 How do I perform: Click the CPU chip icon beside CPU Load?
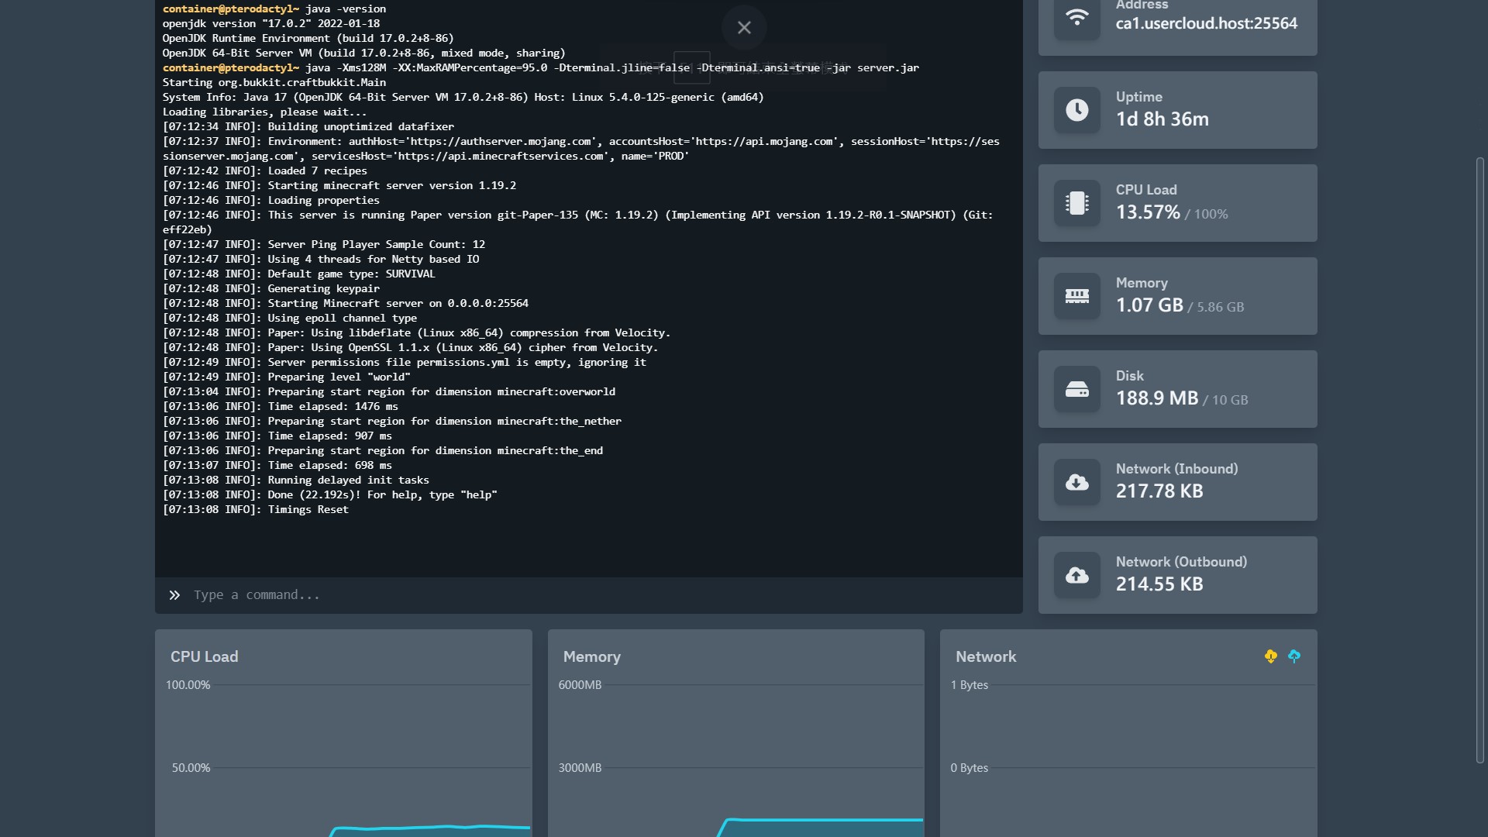1076,203
